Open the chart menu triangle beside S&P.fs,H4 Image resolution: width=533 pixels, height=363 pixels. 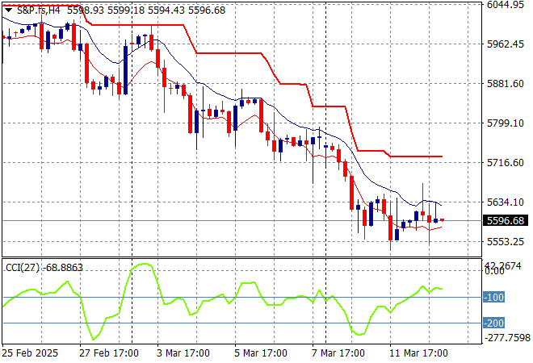tap(9, 10)
